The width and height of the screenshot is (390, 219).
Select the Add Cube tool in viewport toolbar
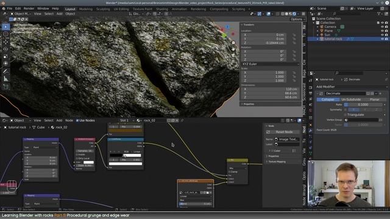coord(5,86)
